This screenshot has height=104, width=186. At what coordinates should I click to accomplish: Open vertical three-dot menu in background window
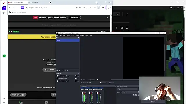pos(127,14)
